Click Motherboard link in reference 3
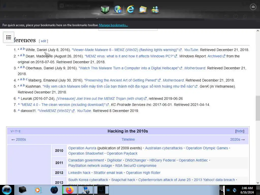Viewport: 260px width, 195px height. point(195,68)
